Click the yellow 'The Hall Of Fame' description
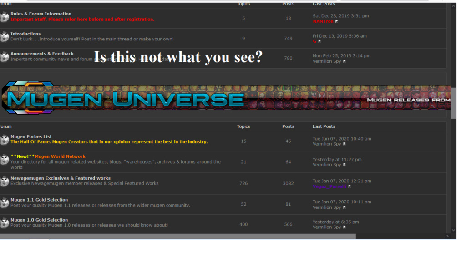 click(x=109, y=142)
